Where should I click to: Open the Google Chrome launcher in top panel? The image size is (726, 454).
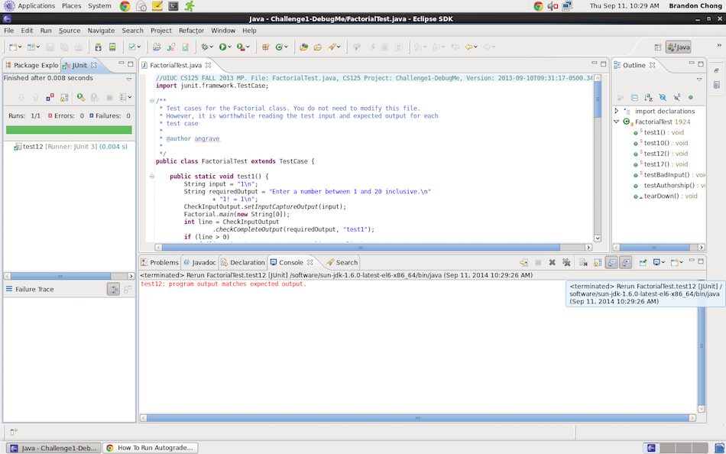125,6
